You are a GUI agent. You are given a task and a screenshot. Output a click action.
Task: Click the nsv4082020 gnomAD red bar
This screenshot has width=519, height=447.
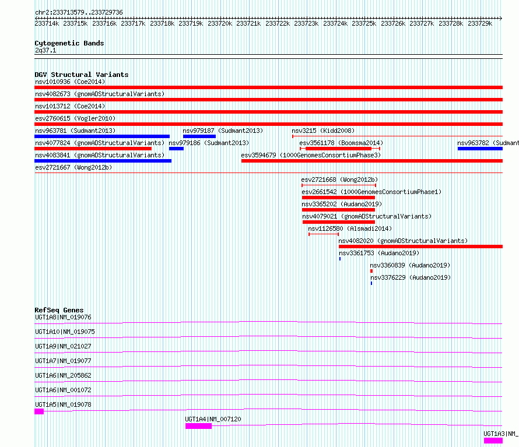[420, 247]
